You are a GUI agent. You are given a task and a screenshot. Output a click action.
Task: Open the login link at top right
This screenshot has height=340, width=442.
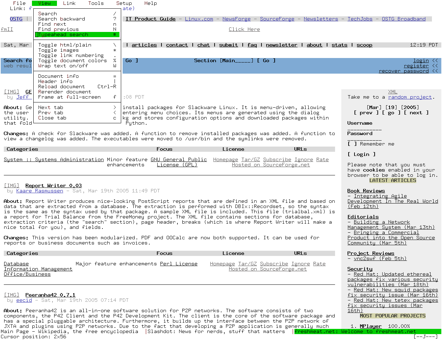point(421,61)
